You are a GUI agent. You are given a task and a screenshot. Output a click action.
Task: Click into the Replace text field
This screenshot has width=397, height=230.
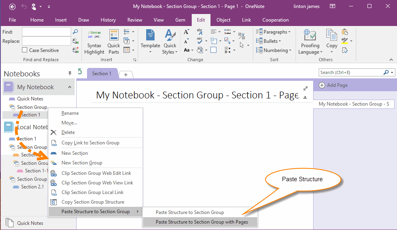pyautogui.click(x=46, y=41)
